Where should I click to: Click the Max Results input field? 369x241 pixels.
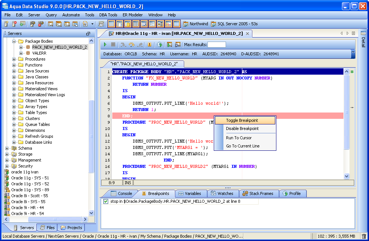pos(217,45)
